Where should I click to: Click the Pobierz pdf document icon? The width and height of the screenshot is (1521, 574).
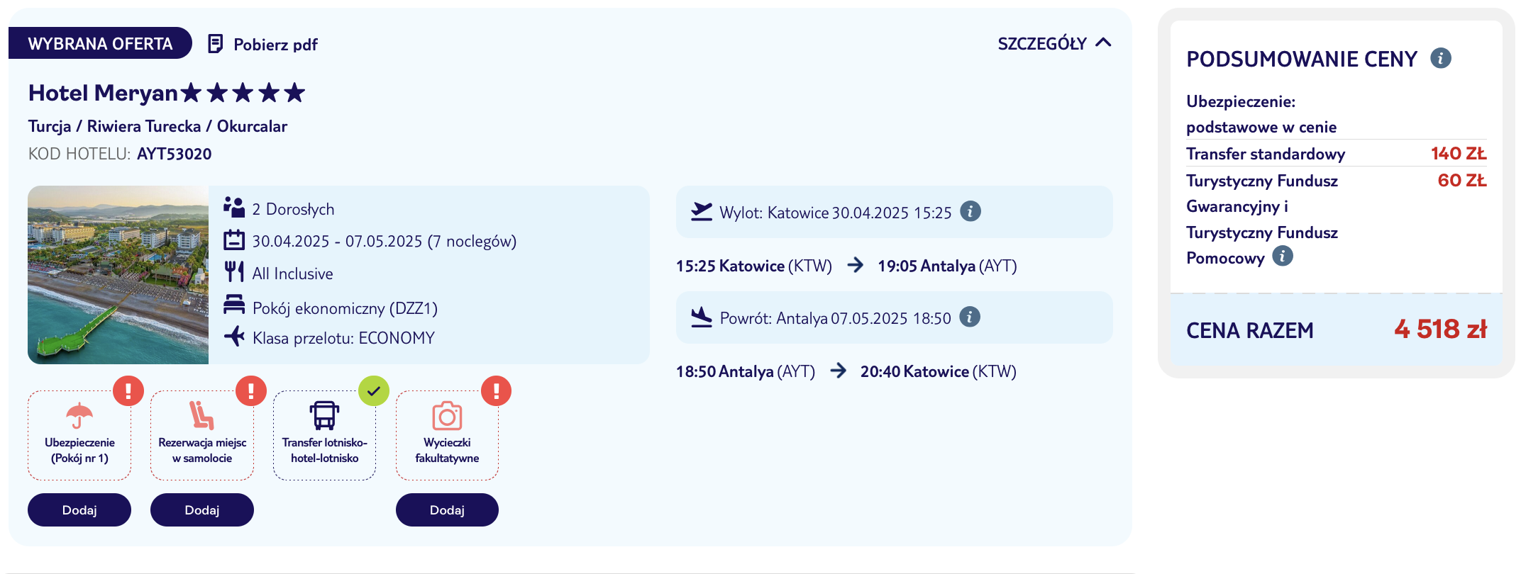pos(215,44)
